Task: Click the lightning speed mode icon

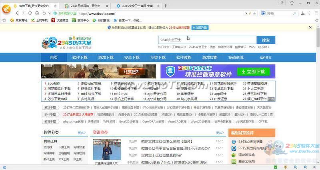Action: tap(250, 14)
